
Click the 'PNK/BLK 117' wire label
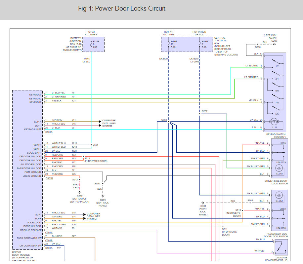(64, 163)
